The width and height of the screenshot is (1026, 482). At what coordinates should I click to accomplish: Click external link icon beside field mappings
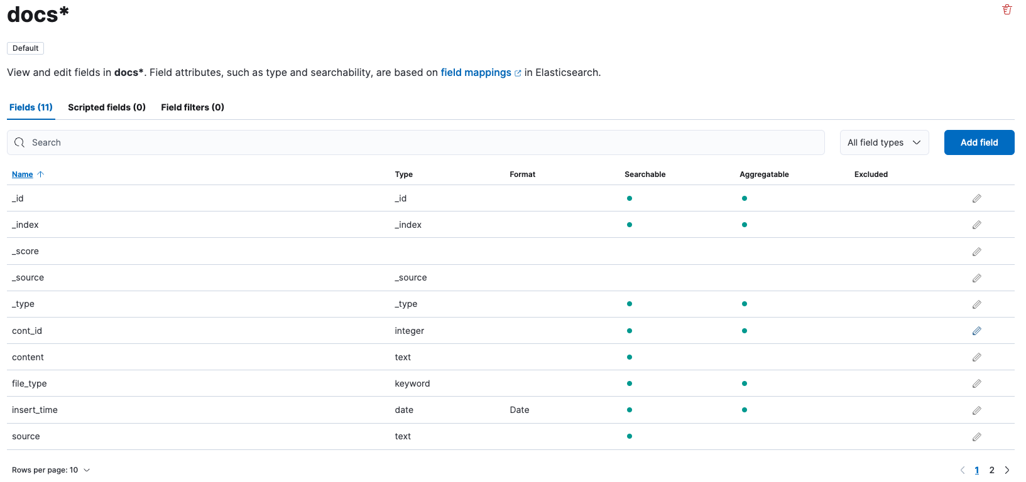[518, 73]
